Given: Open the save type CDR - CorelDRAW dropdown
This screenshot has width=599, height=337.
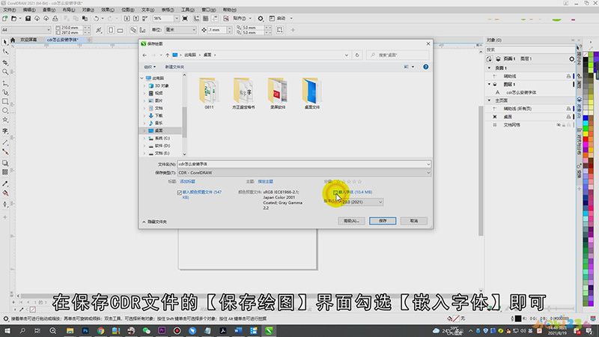Looking at the screenshot, I should coord(304,173).
